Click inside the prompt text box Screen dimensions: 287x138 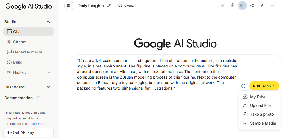pos(157,74)
